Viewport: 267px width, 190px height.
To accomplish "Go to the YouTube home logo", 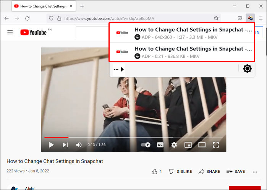I will pos(33,32).
